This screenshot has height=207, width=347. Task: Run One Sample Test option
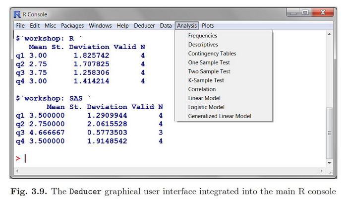pos(209,63)
